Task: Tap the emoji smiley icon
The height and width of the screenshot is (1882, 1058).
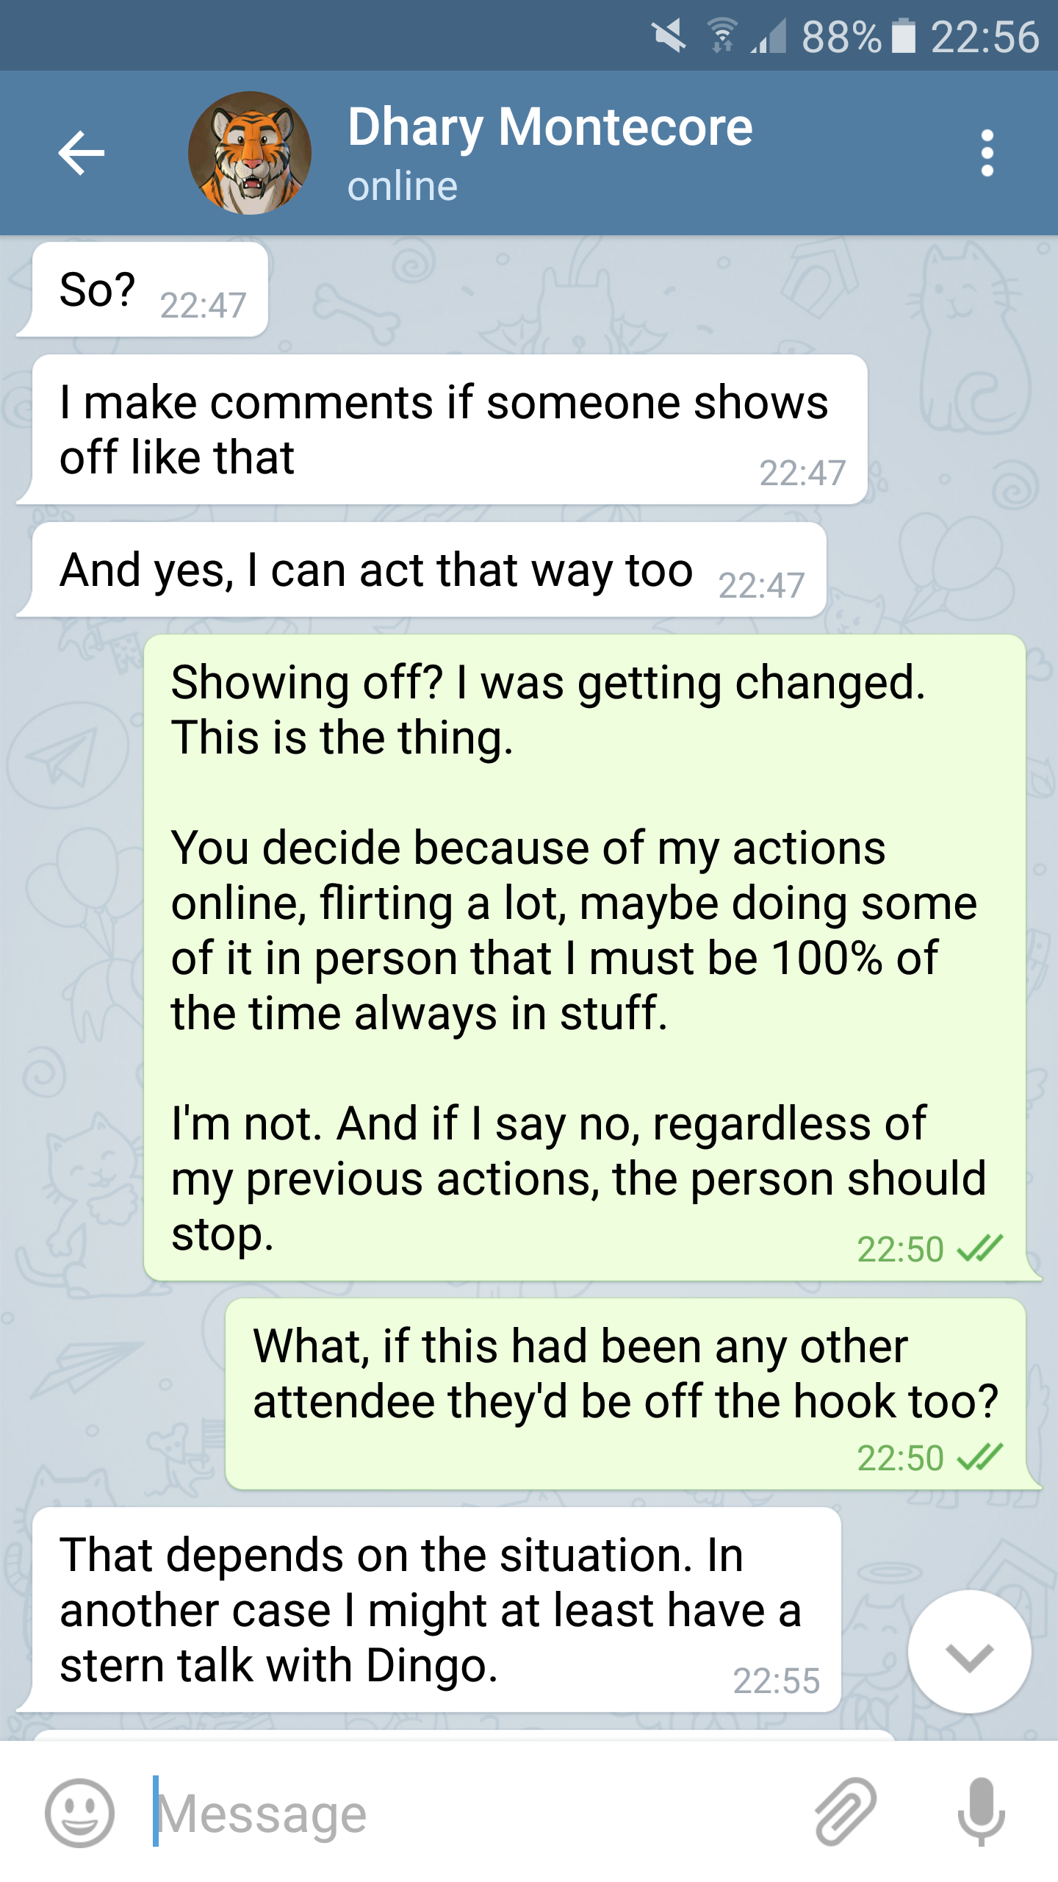Action: [79, 1813]
